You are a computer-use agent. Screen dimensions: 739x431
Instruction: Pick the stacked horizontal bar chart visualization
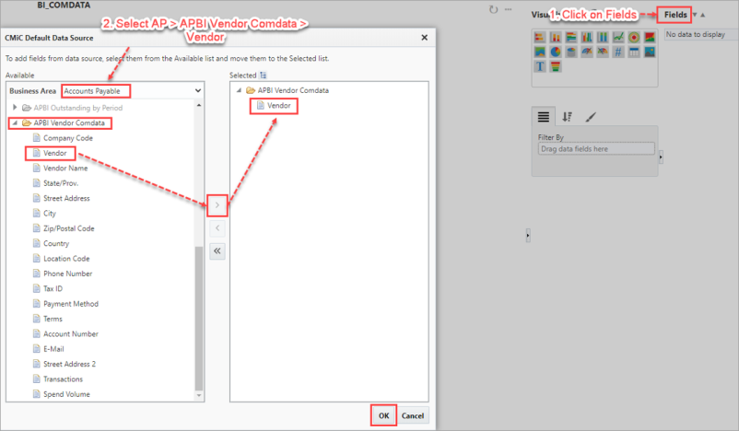point(571,37)
